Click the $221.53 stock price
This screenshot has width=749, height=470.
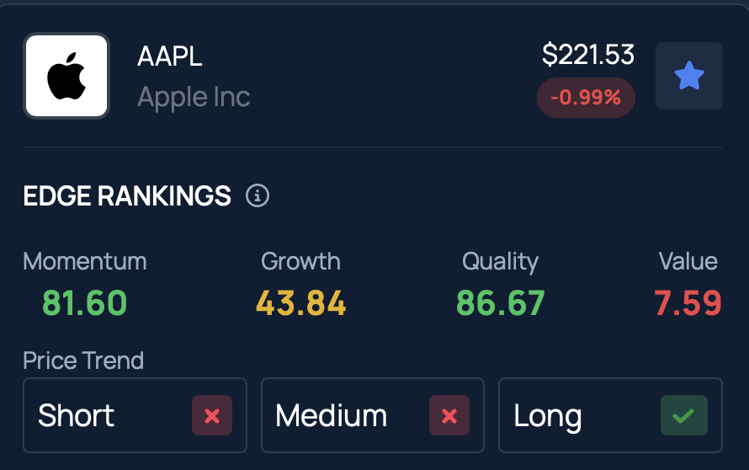click(x=588, y=54)
